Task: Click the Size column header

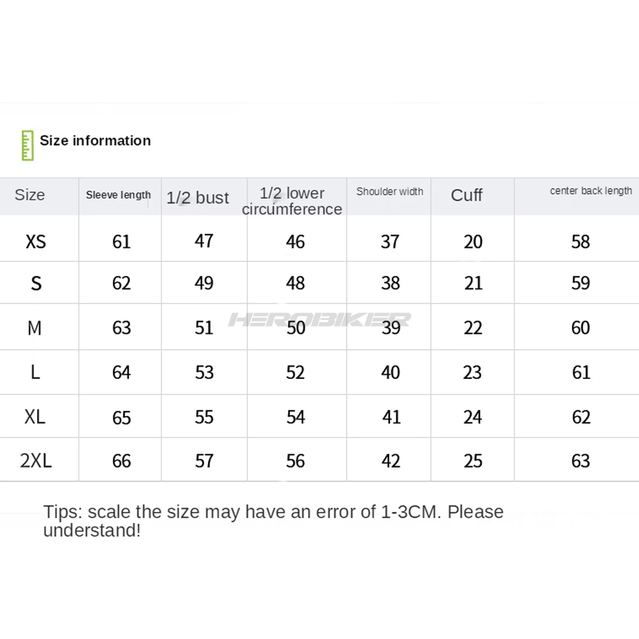Action: [x=29, y=195]
